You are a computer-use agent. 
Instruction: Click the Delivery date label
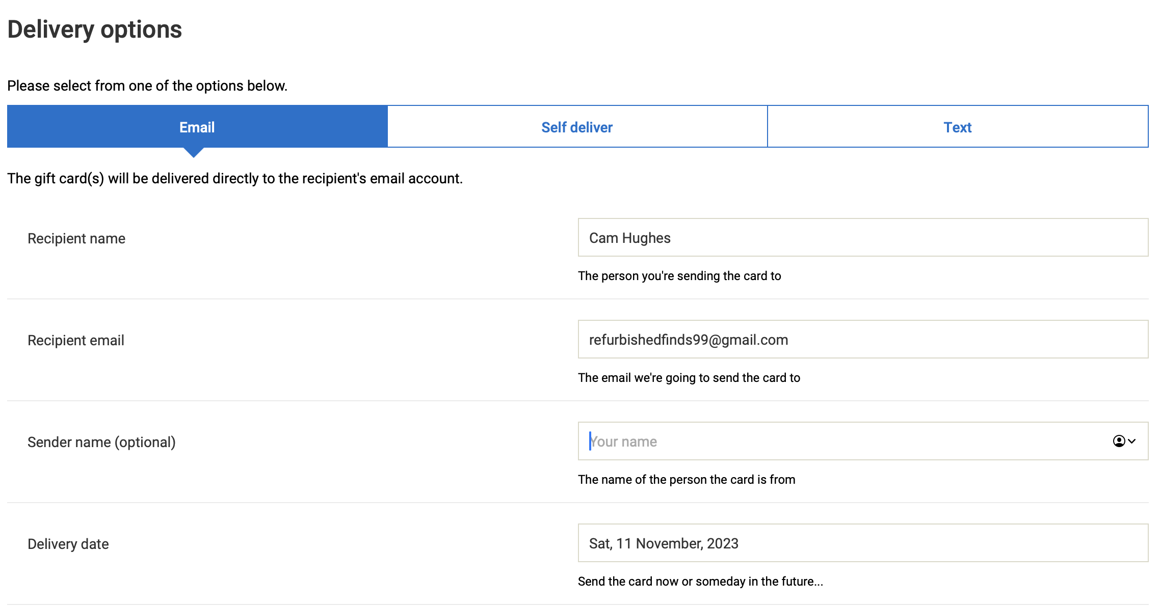(68, 544)
